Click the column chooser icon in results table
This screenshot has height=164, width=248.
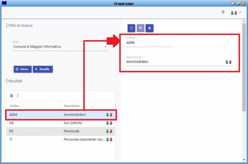pos(11,96)
